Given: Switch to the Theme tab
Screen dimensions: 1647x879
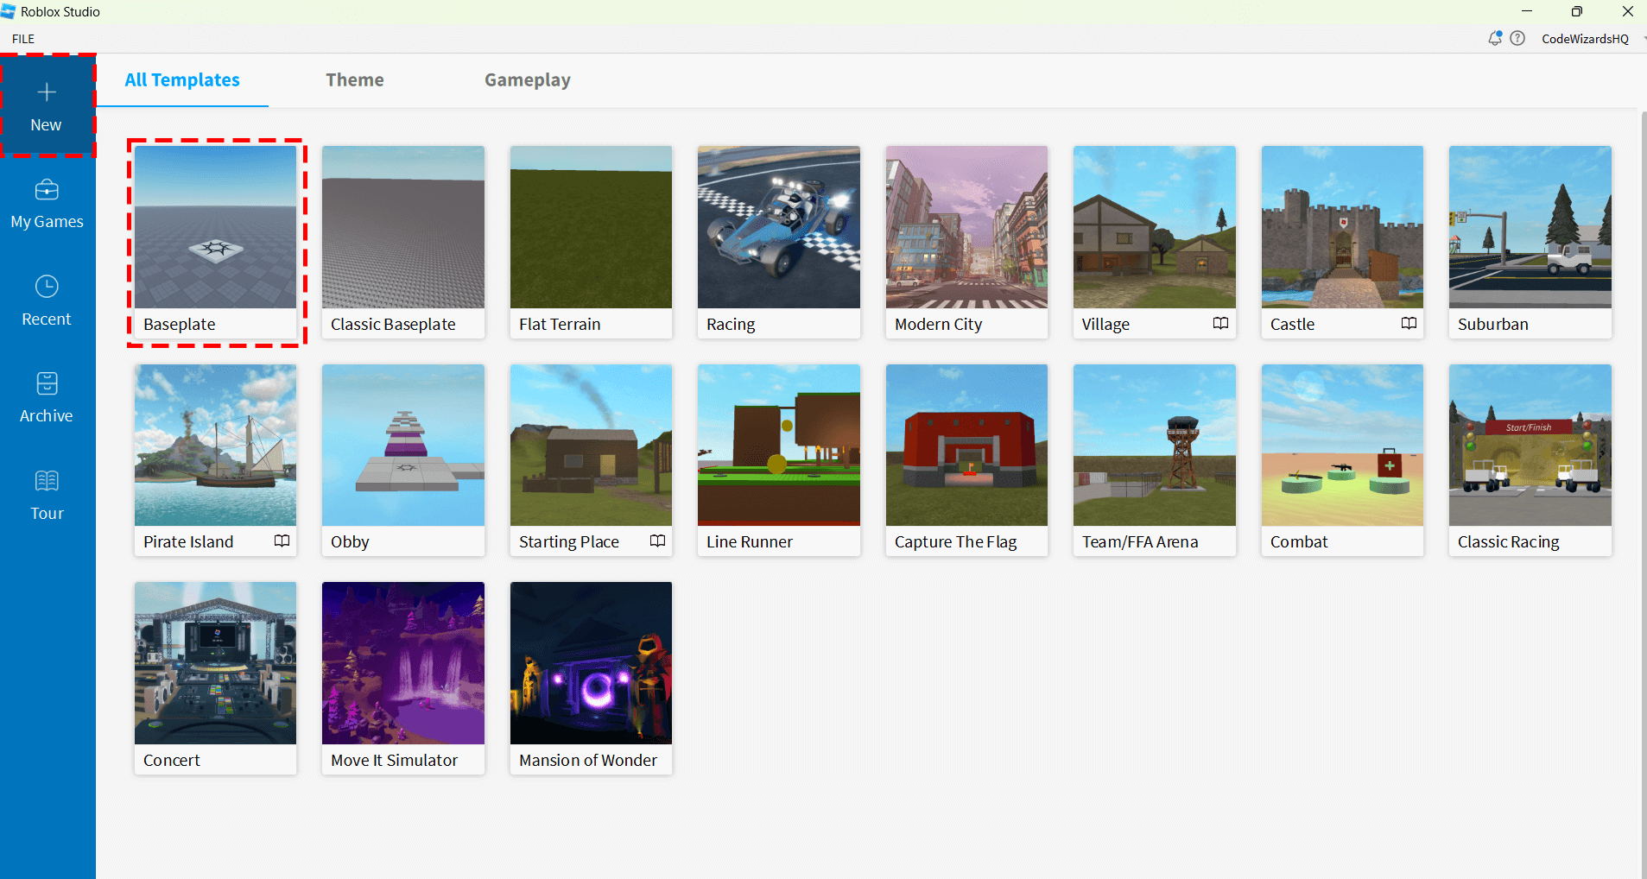Looking at the screenshot, I should [x=354, y=79].
